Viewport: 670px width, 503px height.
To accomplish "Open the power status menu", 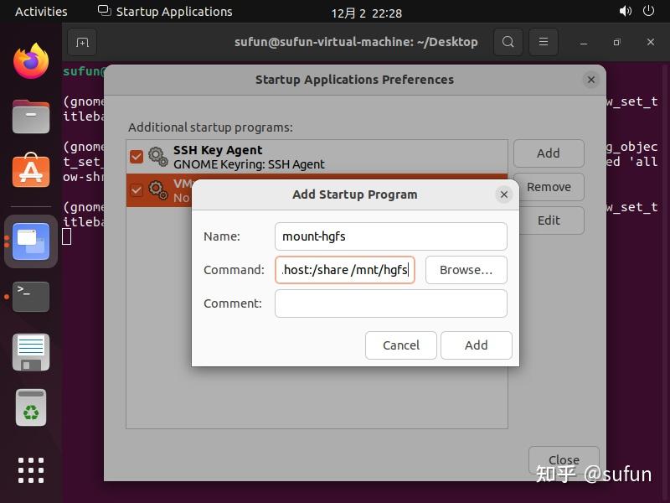I will click(x=650, y=11).
